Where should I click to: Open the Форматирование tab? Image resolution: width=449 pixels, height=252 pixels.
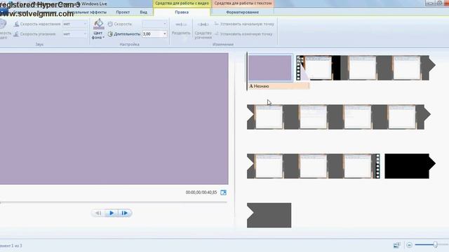point(242,13)
